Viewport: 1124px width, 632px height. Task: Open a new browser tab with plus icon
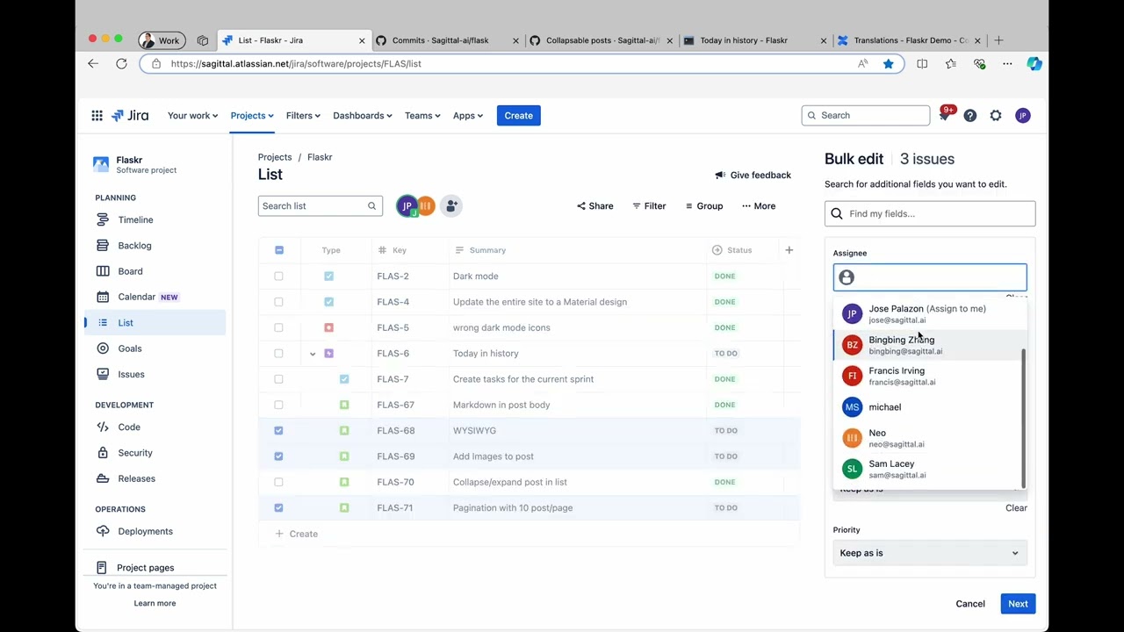click(x=998, y=40)
